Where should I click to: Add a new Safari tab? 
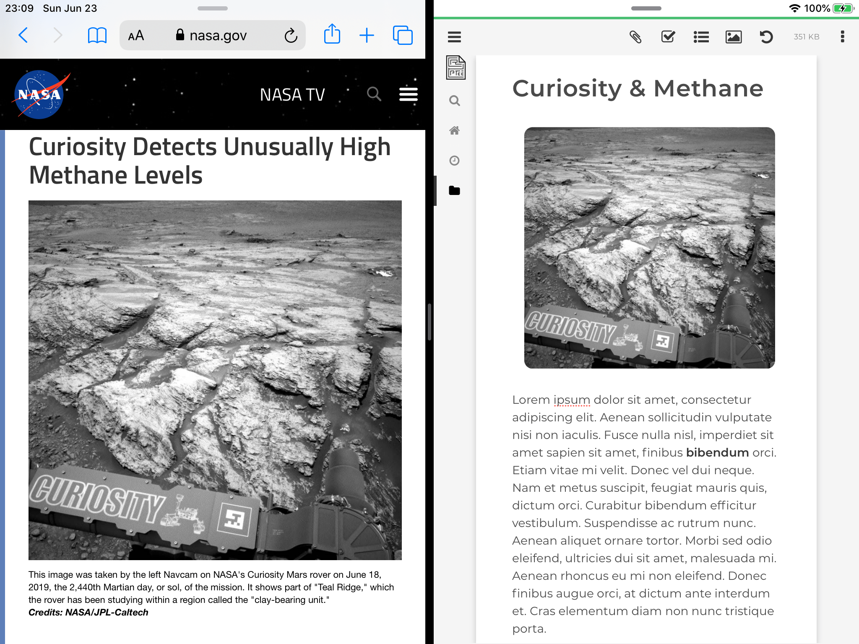[367, 35]
